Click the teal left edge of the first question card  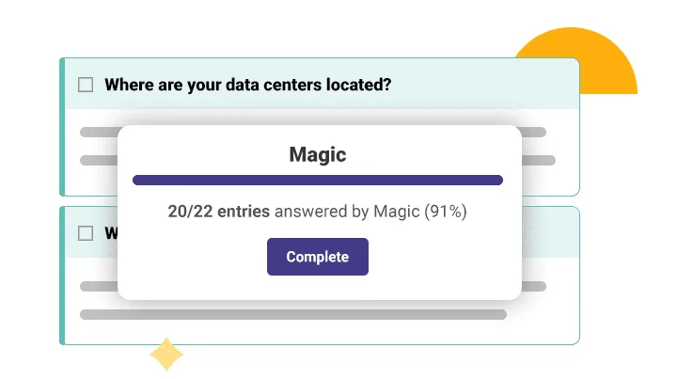click(62, 127)
